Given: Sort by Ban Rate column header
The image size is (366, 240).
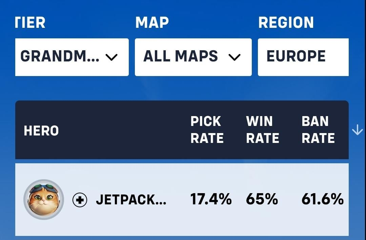Looking at the screenshot, I should pyautogui.click(x=318, y=130).
